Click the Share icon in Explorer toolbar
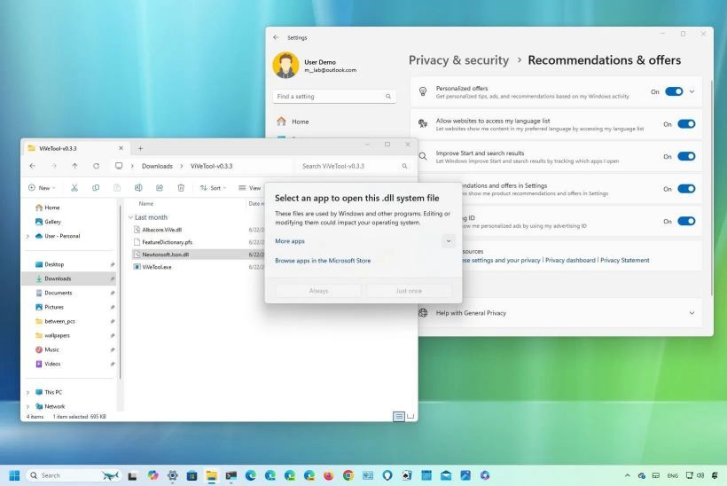The image size is (727, 486). tap(160, 188)
